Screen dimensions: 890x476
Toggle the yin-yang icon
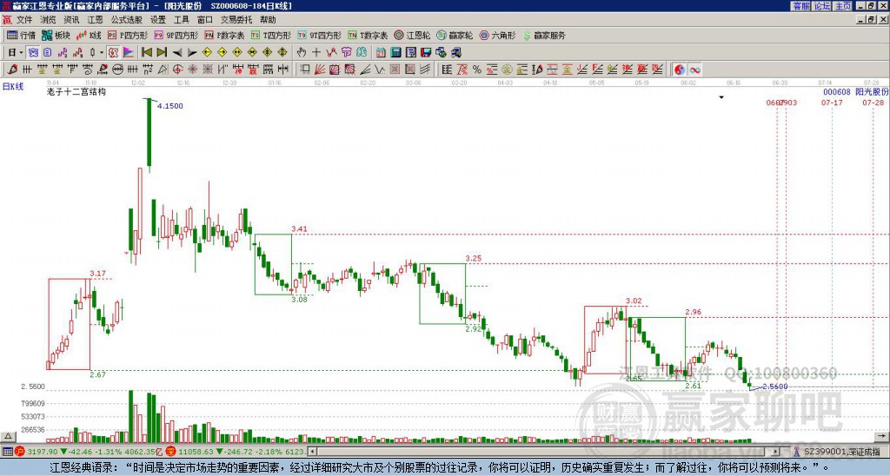679,69
